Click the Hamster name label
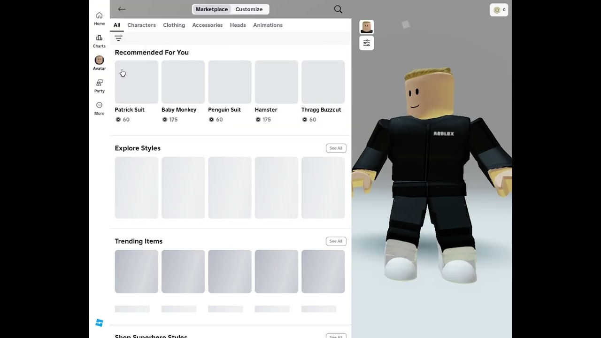This screenshot has width=601, height=338. pyautogui.click(x=266, y=110)
